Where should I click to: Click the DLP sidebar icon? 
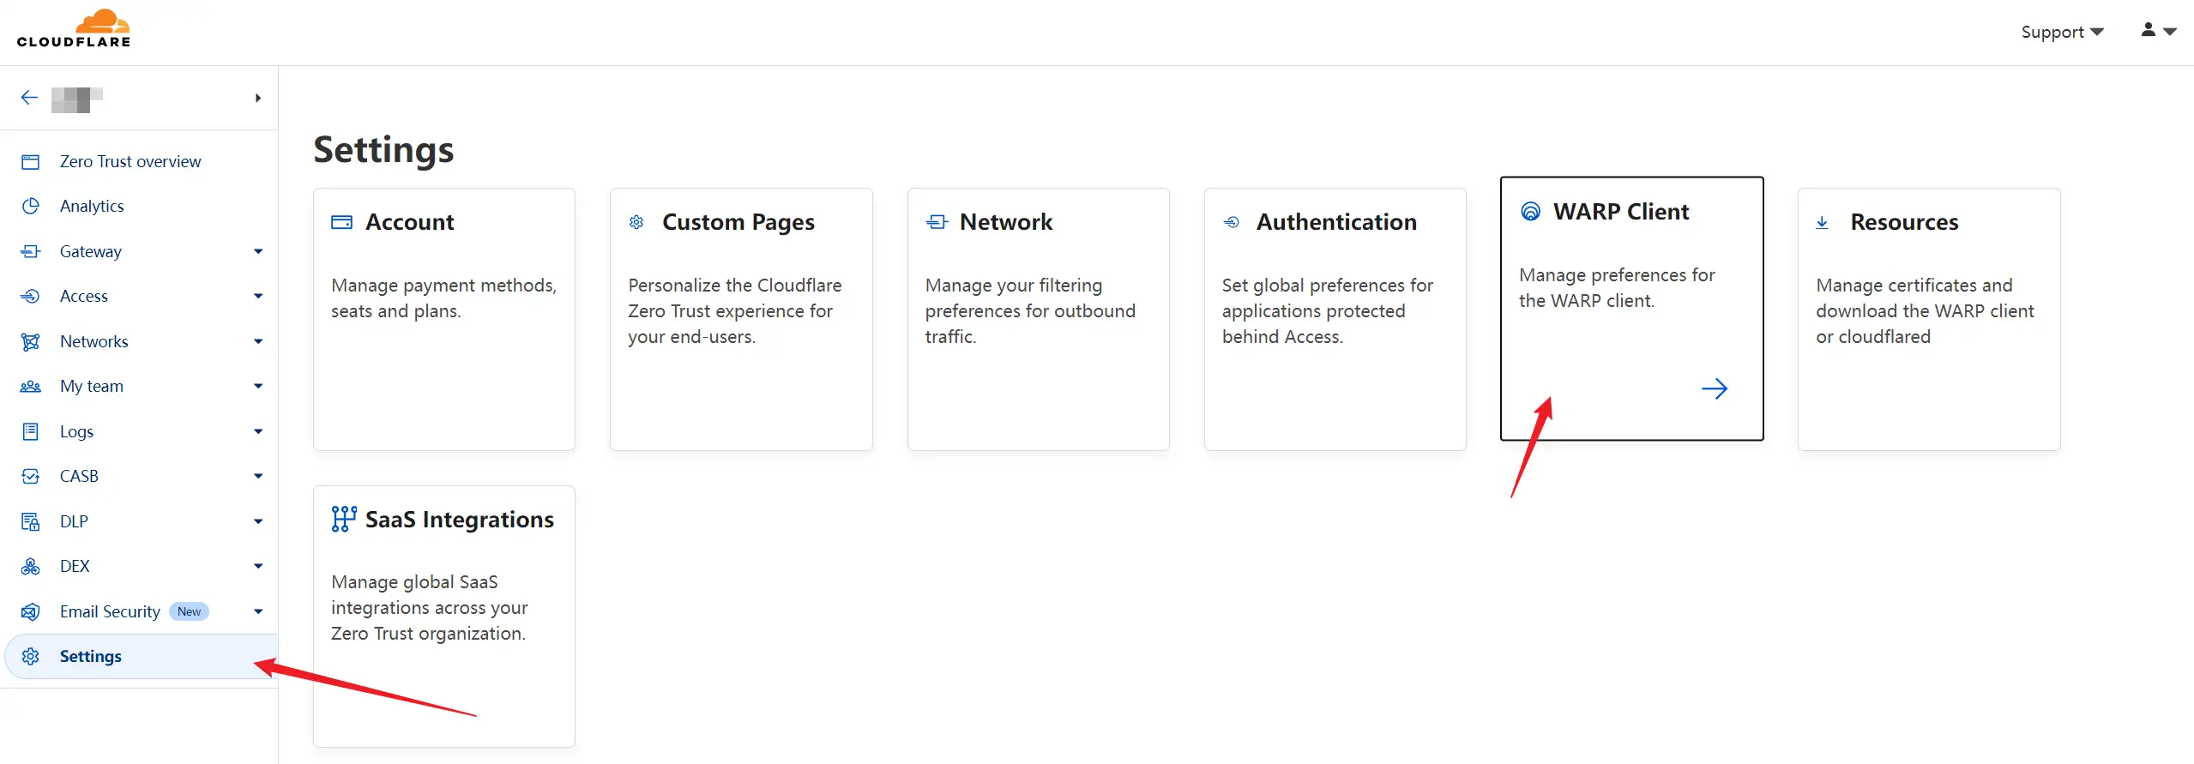click(31, 522)
